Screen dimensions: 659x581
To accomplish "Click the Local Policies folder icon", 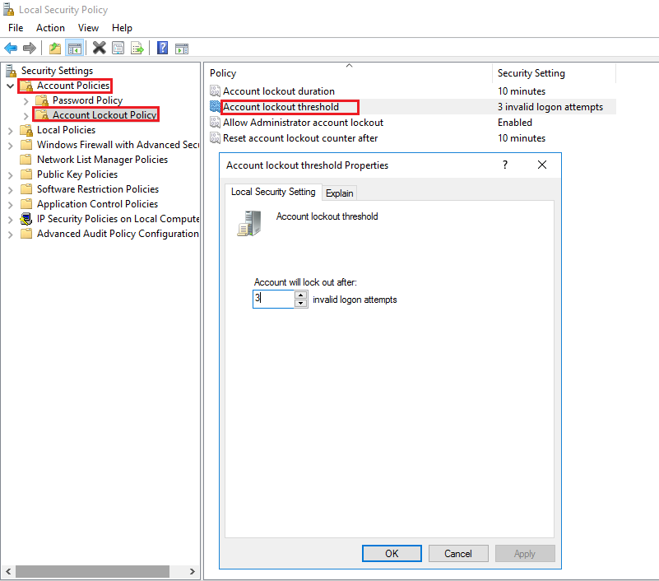I will [x=26, y=130].
